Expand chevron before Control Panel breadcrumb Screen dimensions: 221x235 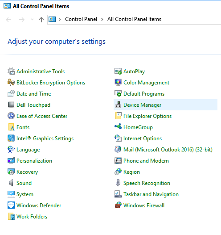[60, 19]
